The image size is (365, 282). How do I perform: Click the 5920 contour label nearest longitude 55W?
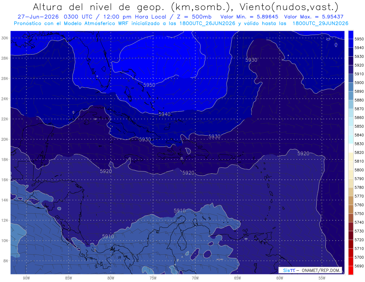pyautogui.click(x=303, y=153)
